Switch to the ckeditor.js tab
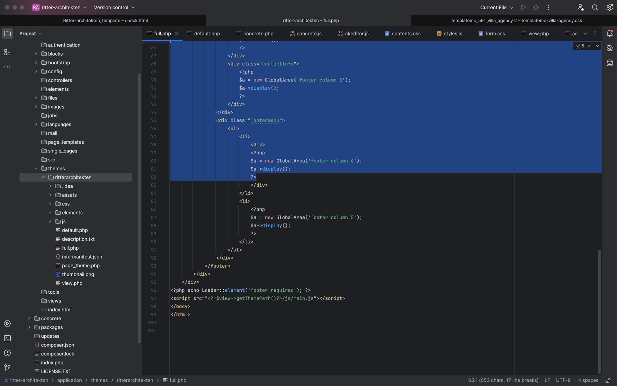 click(x=353, y=33)
